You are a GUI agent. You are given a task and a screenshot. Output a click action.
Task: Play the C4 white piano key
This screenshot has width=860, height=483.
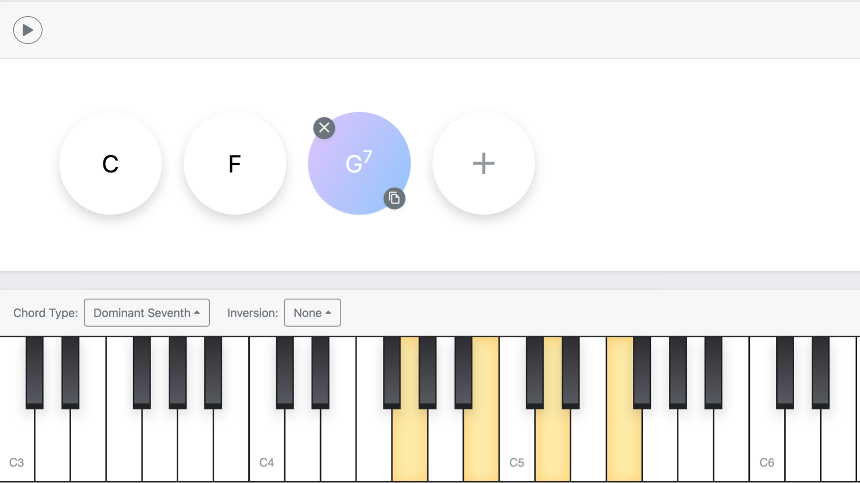click(267, 444)
